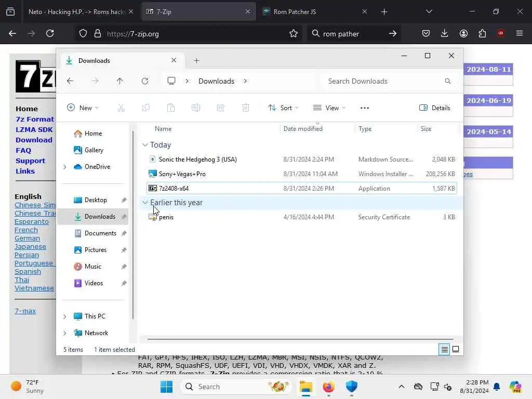Click the uBlock Origin extension icon
The image size is (532, 399).
pos(501,33)
